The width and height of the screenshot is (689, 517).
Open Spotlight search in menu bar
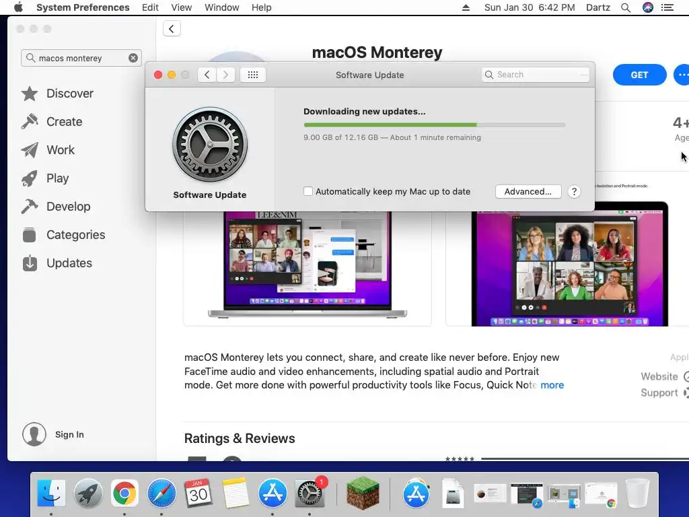click(626, 7)
